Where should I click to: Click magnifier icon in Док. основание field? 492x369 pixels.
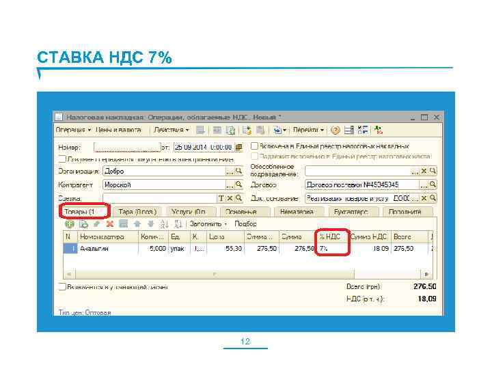(x=433, y=198)
